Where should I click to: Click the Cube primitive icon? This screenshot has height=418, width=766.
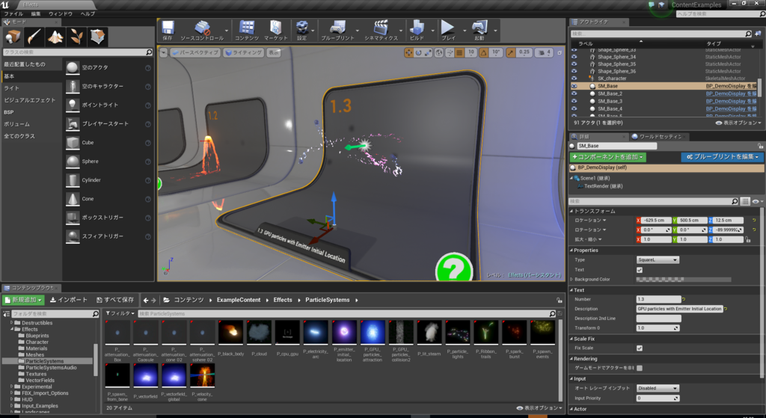[x=73, y=143]
